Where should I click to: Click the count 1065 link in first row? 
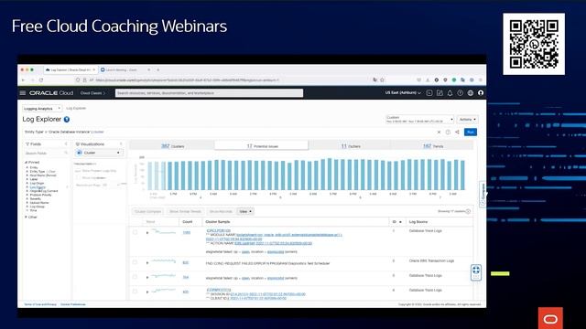(186, 232)
